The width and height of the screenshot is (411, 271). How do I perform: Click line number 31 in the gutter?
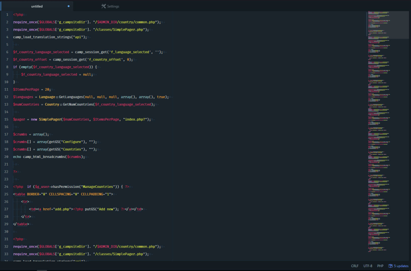point(6,239)
